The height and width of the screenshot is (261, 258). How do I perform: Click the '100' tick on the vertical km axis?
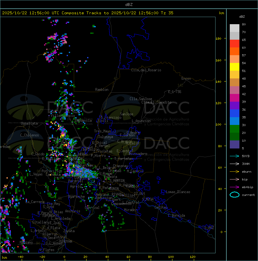[x=218, y=125]
